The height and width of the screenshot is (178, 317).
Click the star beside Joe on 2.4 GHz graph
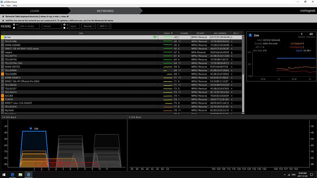[31, 128]
